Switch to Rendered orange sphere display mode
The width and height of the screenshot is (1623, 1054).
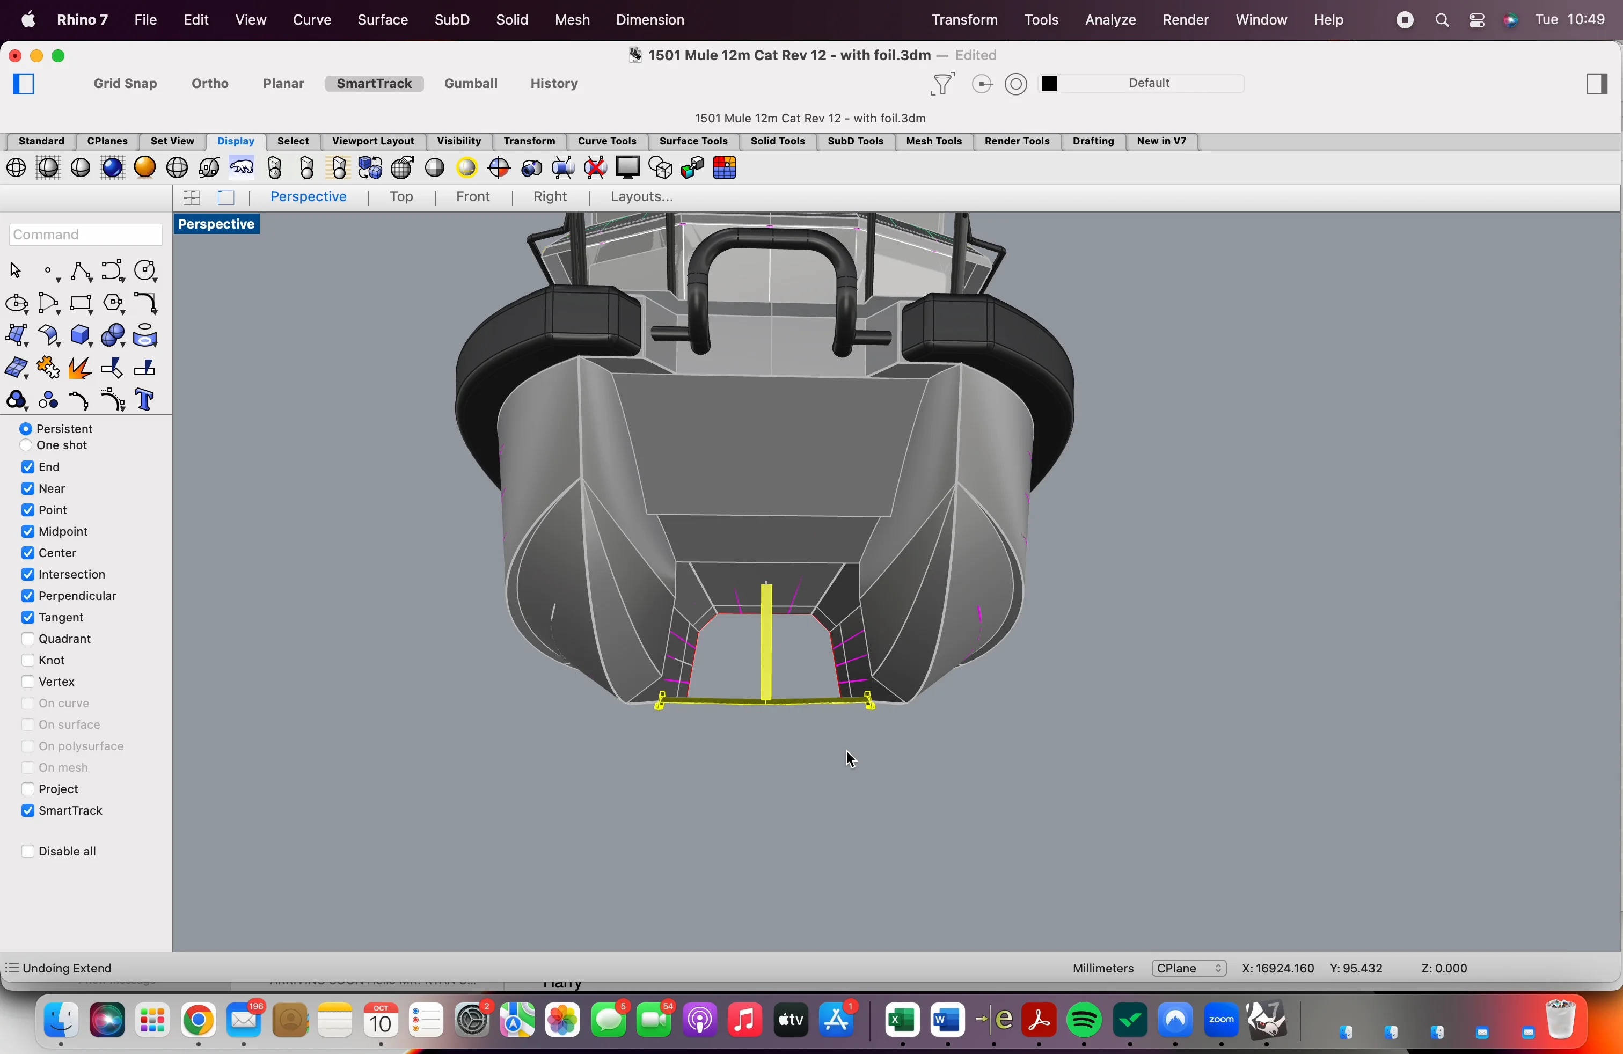pos(145,168)
